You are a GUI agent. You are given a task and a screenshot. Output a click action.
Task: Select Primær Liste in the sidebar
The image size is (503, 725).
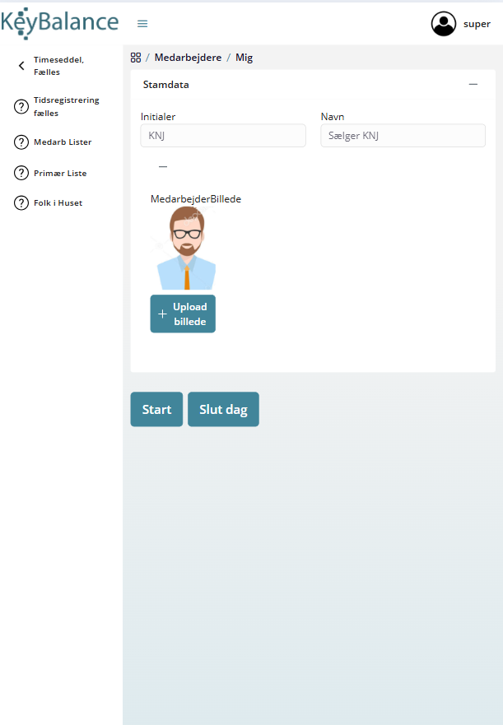click(x=60, y=174)
